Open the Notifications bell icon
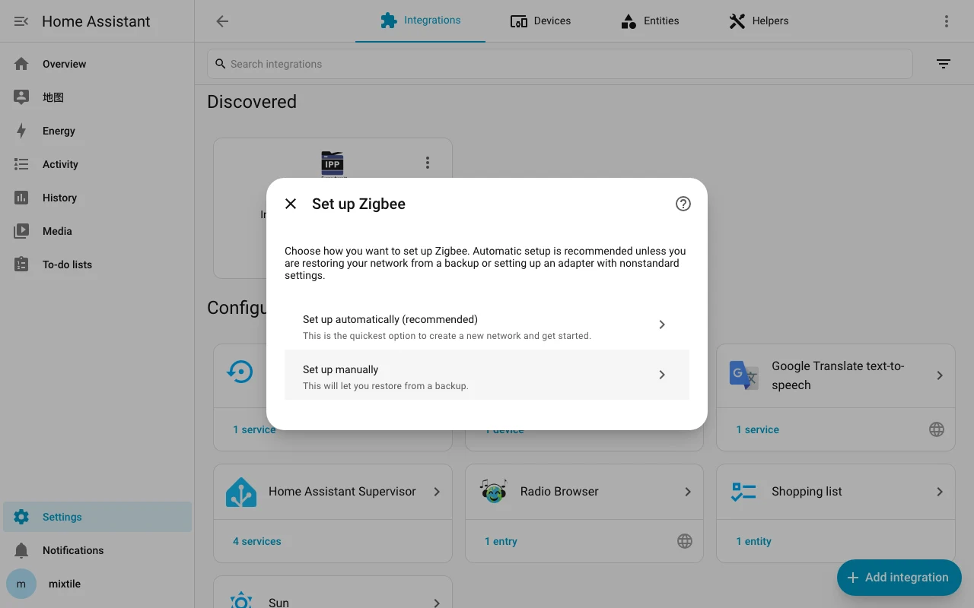The image size is (974, 608). [21, 550]
